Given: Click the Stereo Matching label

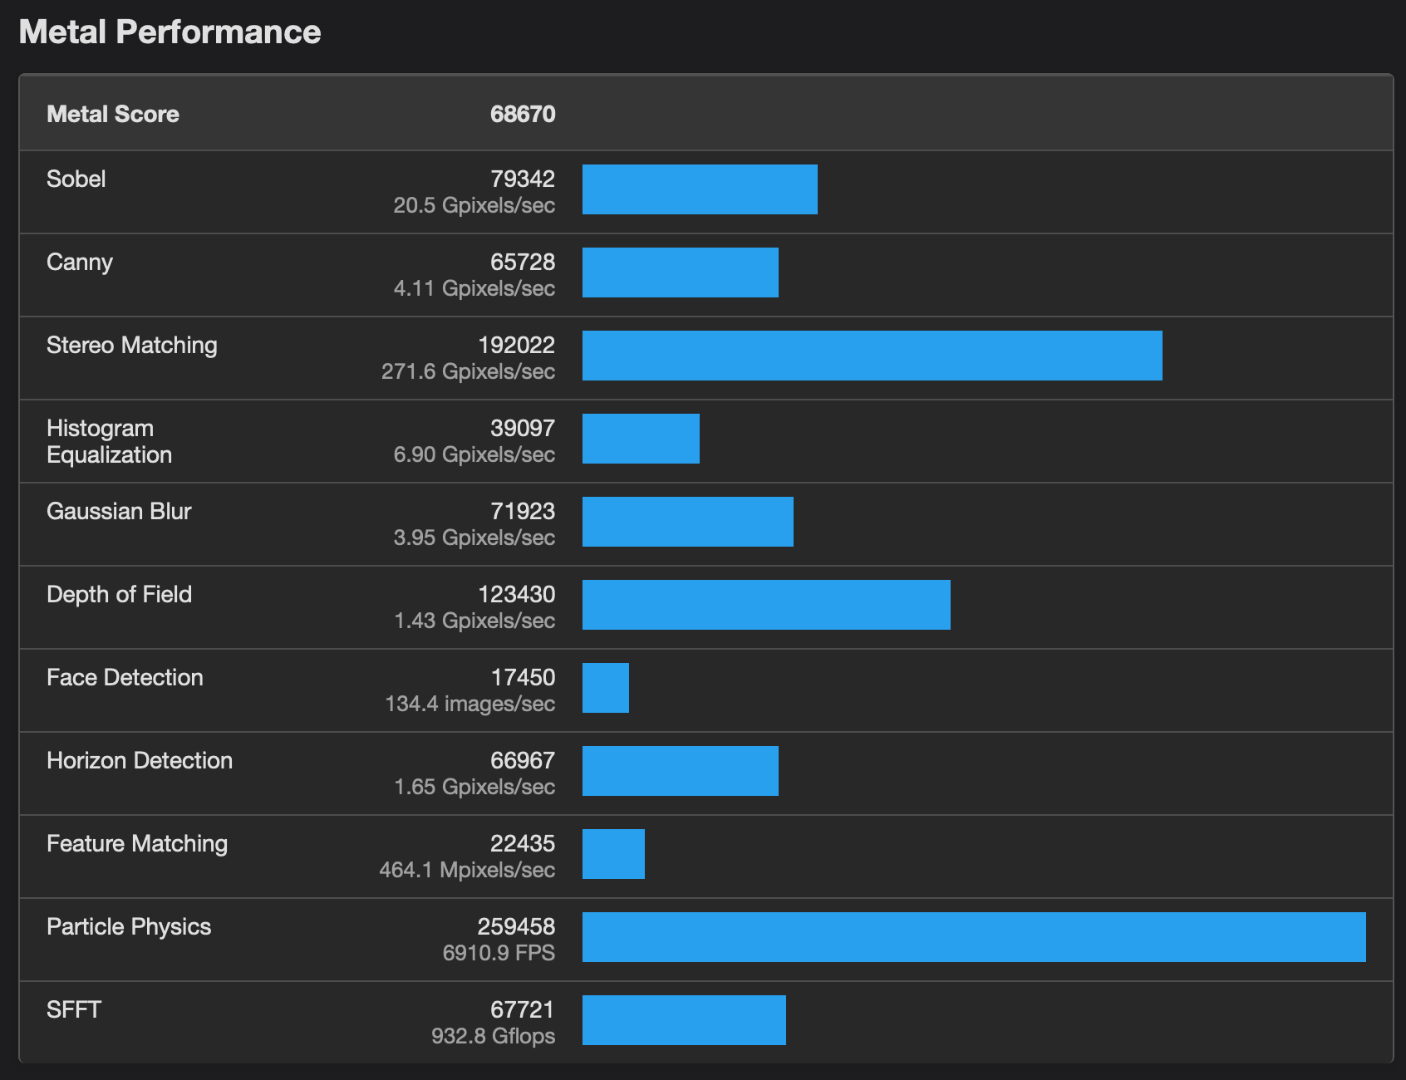Looking at the screenshot, I should (x=131, y=345).
